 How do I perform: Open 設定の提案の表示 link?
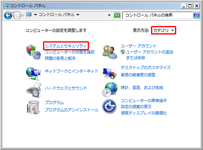pyautogui.click(x=136, y=107)
